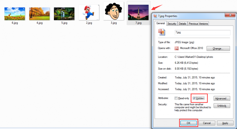Click the file type icon beside the name field
This screenshot has height=129, width=237.
[161, 32]
